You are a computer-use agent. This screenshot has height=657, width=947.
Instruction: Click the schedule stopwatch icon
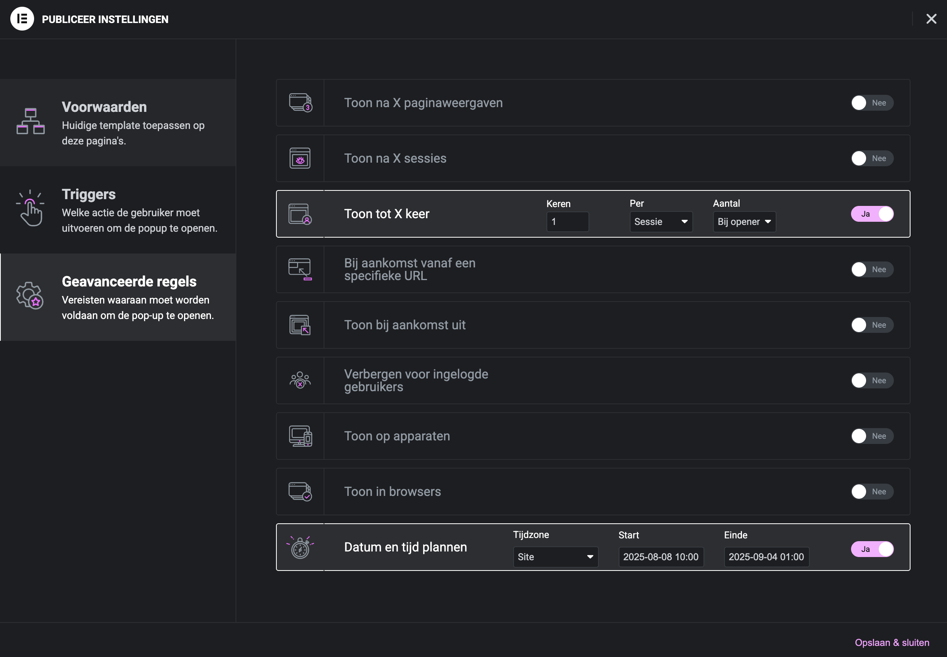pyautogui.click(x=300, y=547)
